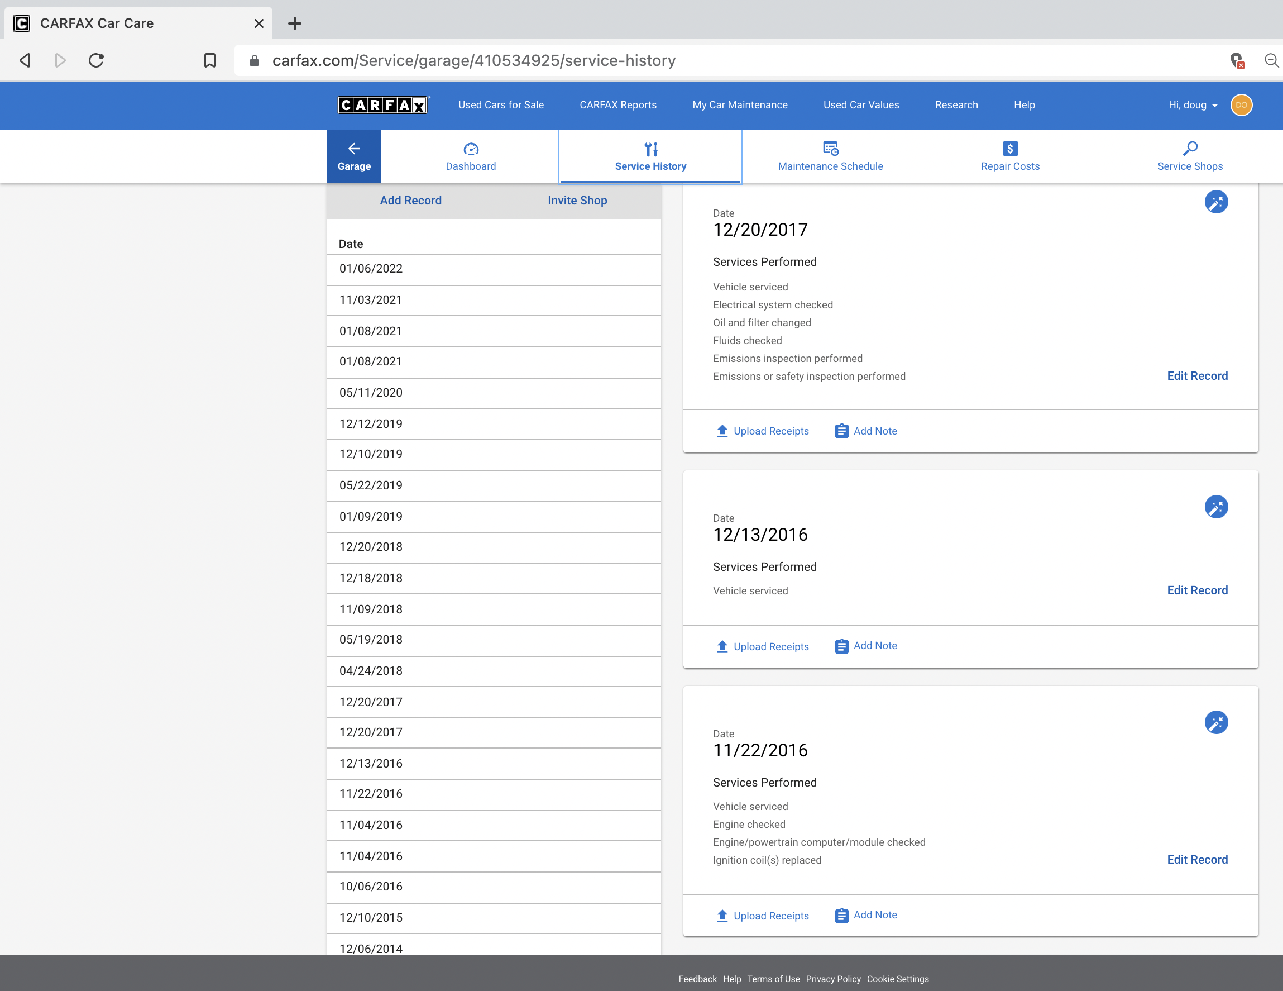Open the Hi, doug account dropdown
The height and width of the screenshot is (991, 1283).
pos(1193,104)
